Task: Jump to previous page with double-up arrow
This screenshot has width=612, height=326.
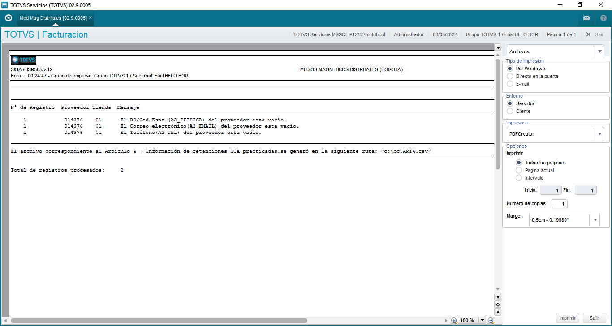Action: tap(498, 297)
